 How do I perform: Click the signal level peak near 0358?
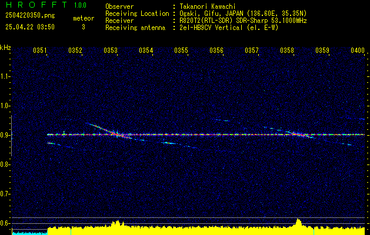click(x=298, y=223)
